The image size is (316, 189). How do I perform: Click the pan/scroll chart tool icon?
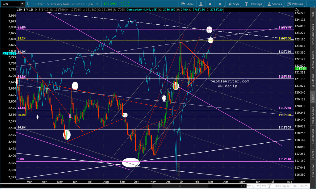coord(249,186)
